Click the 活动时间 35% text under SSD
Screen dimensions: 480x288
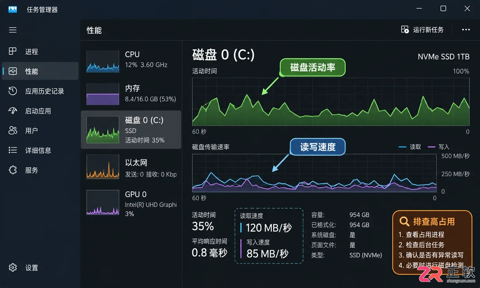point(145,140)
